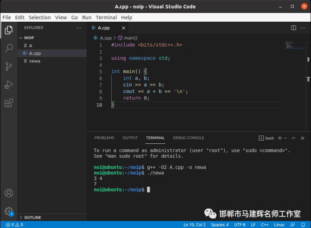Screen dimensions: 311x228
Task: Open the View menu
Action: click(x=61, y=18)
